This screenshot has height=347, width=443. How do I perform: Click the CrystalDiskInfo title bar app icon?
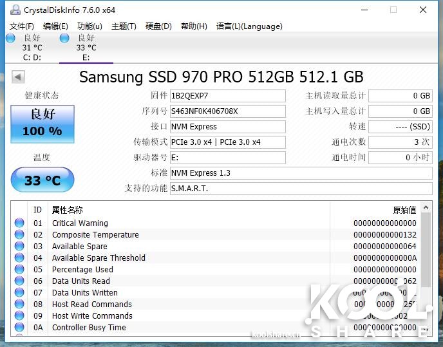click(x=15, y=10)
